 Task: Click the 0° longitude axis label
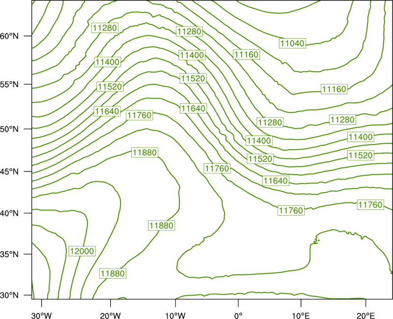(x=238, y=316)
